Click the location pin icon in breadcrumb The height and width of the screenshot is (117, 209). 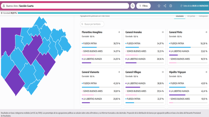pyautogui.click(x=4, y=6)
